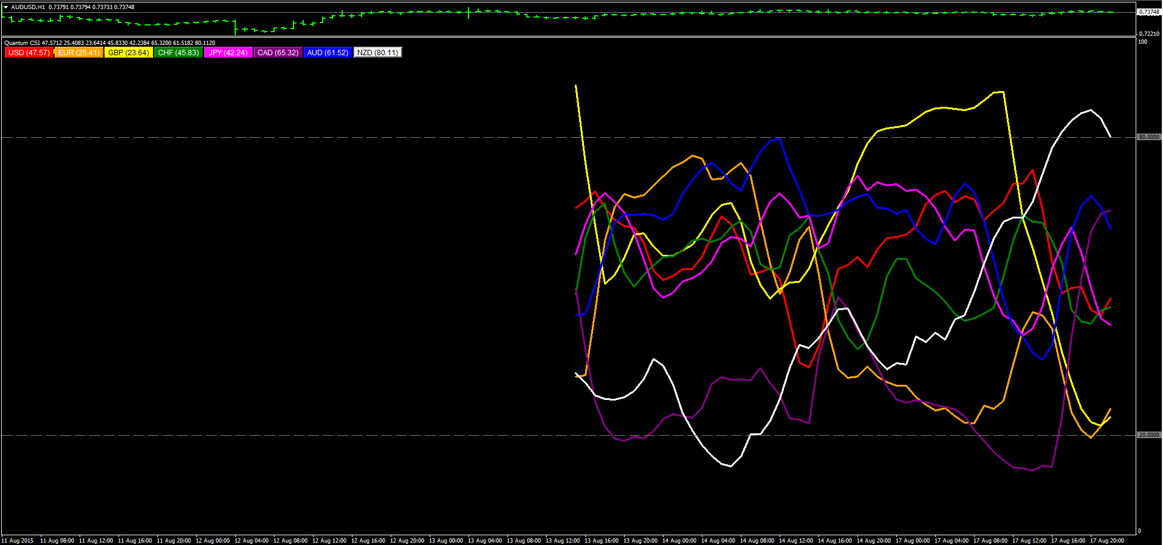This screenshot has height=545, width=1163.
Task: Click the 11 Aug 2015 date label
Action: tap(18, 541)
